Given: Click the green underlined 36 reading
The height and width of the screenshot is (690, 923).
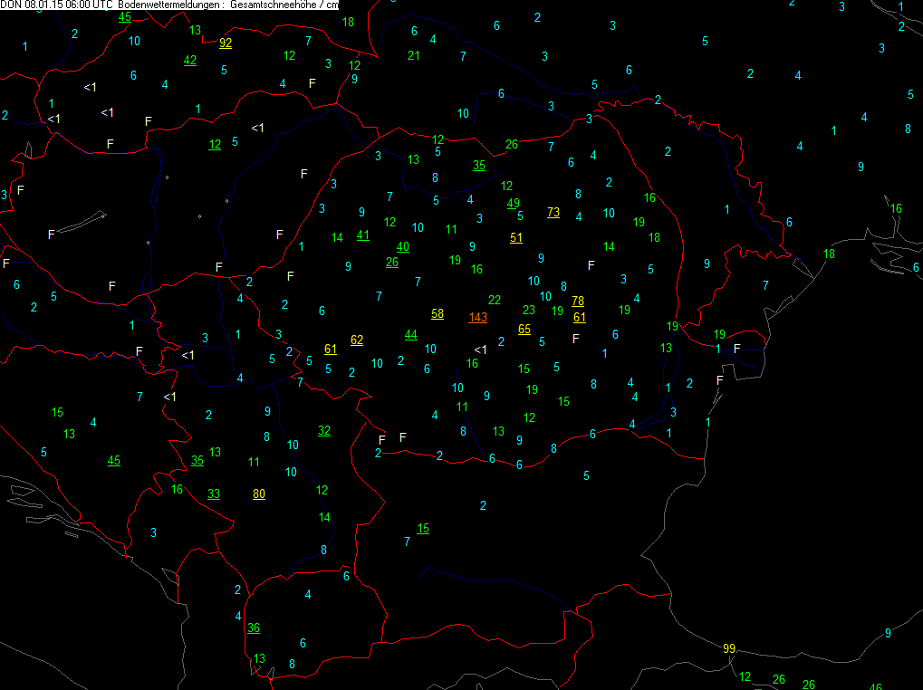Looking at the screenshot, I should [x=254, y=628].
